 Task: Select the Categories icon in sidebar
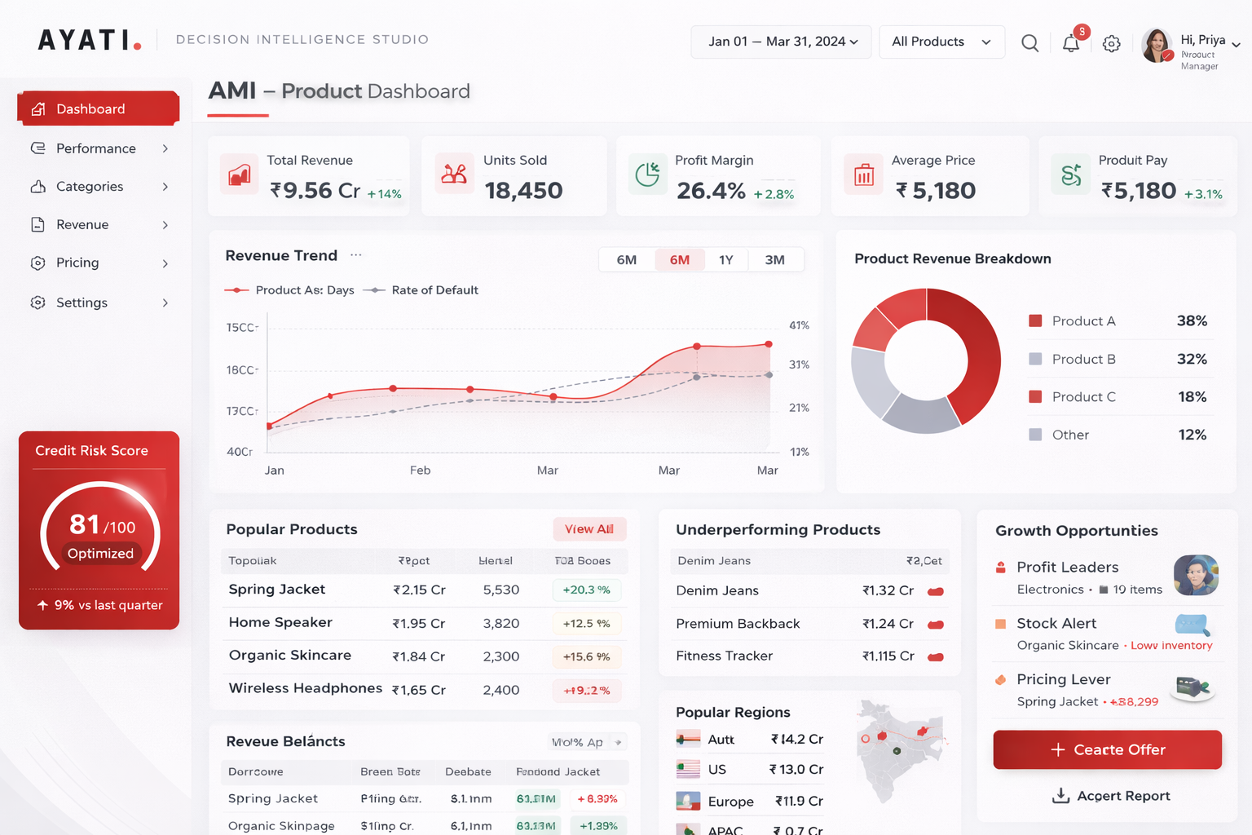37,187
